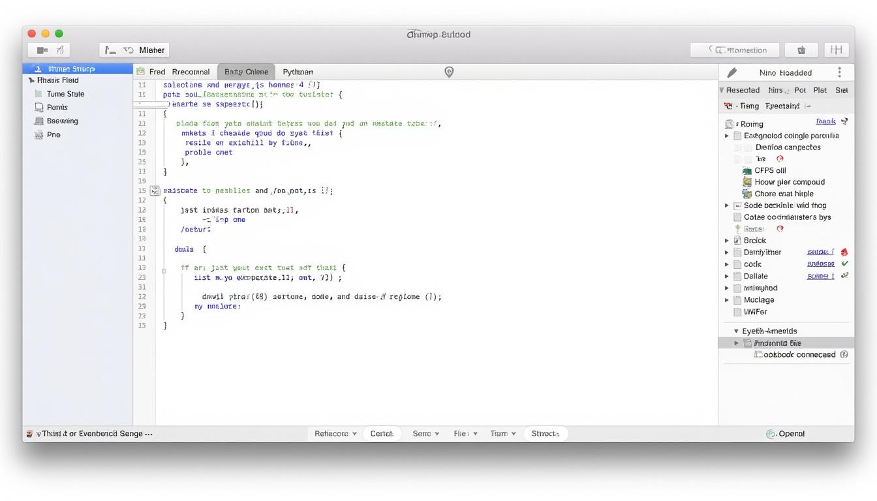
Task: Click the globe icon beside Operal
Action: (x=769, y=433)
